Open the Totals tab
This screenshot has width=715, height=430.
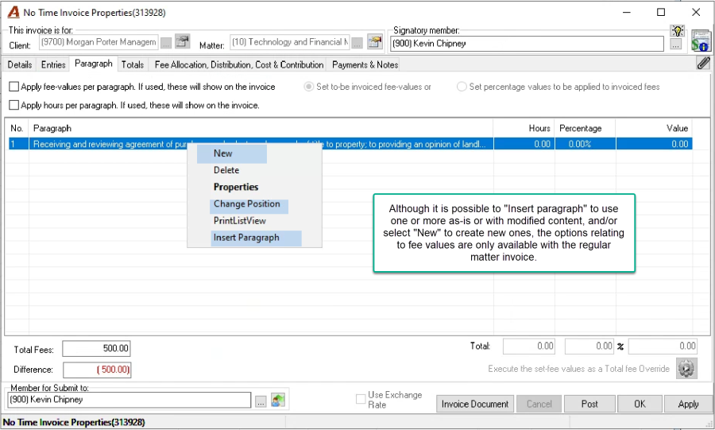point(133,64)
